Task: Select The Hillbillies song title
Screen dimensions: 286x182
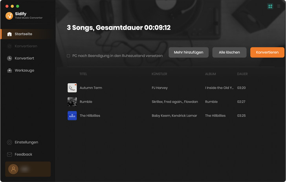Action: (90, 116)
